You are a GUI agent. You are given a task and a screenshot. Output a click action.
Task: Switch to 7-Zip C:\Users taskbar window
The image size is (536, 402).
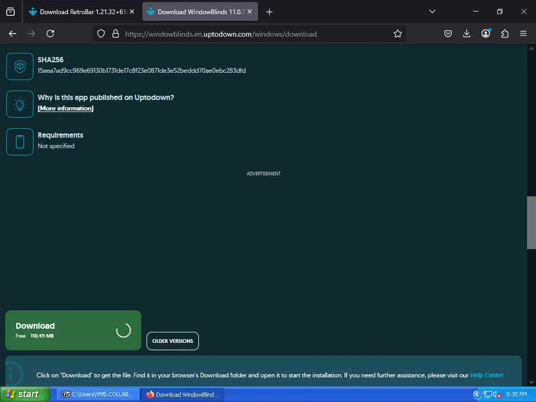click(98, 395)
